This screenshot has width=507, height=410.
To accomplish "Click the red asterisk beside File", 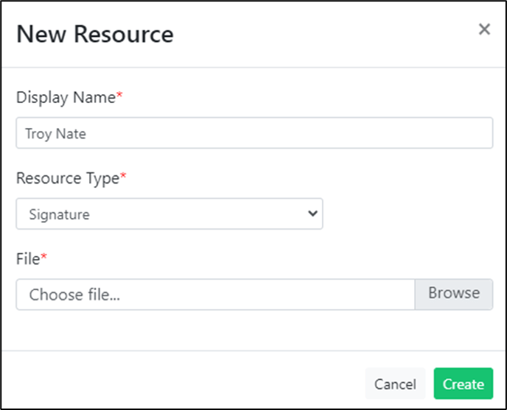I will 43,257.
